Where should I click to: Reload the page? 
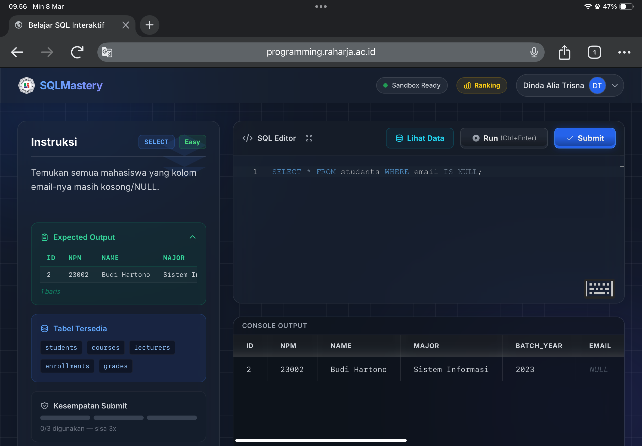coord(77,52)
